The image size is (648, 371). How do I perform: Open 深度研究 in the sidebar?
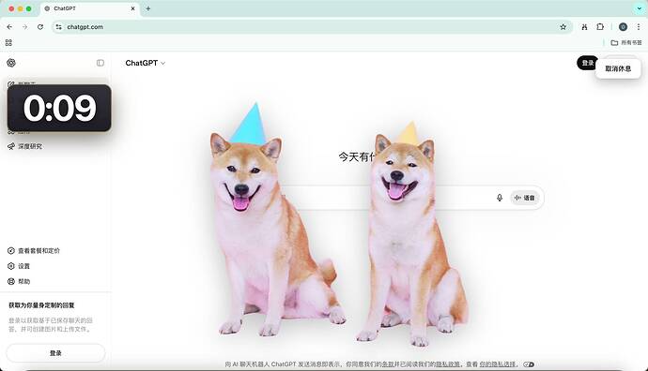coord(25,146)
